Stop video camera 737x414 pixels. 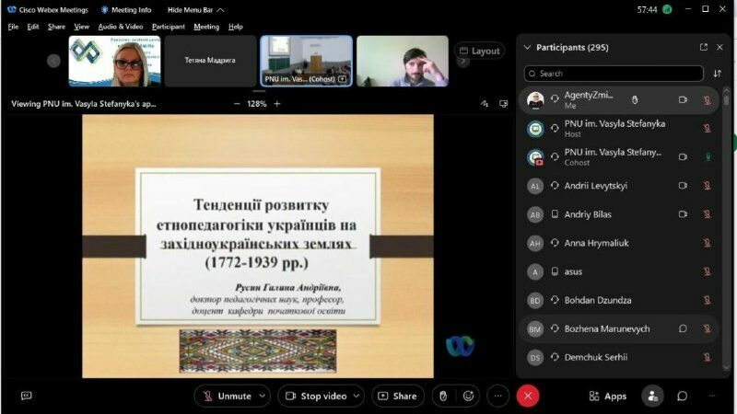(315, 396)
